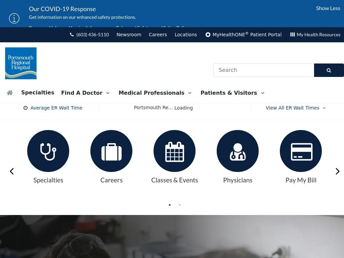This screenshot has width=344, height=258.
Task: Open Locations page link
Action: pyautogui.click(x=185, y=35)
